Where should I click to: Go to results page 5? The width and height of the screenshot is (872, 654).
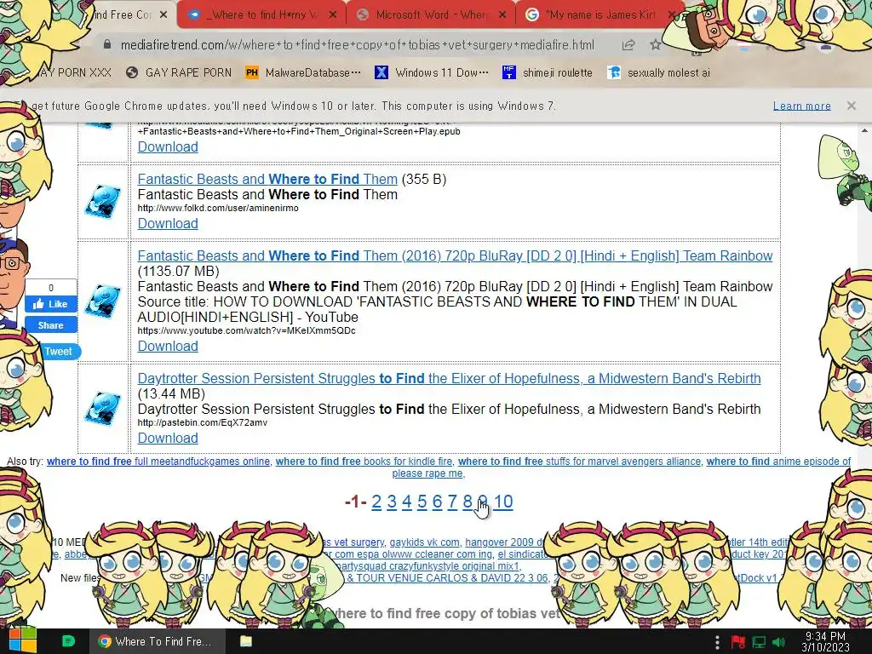coord(422,502)
